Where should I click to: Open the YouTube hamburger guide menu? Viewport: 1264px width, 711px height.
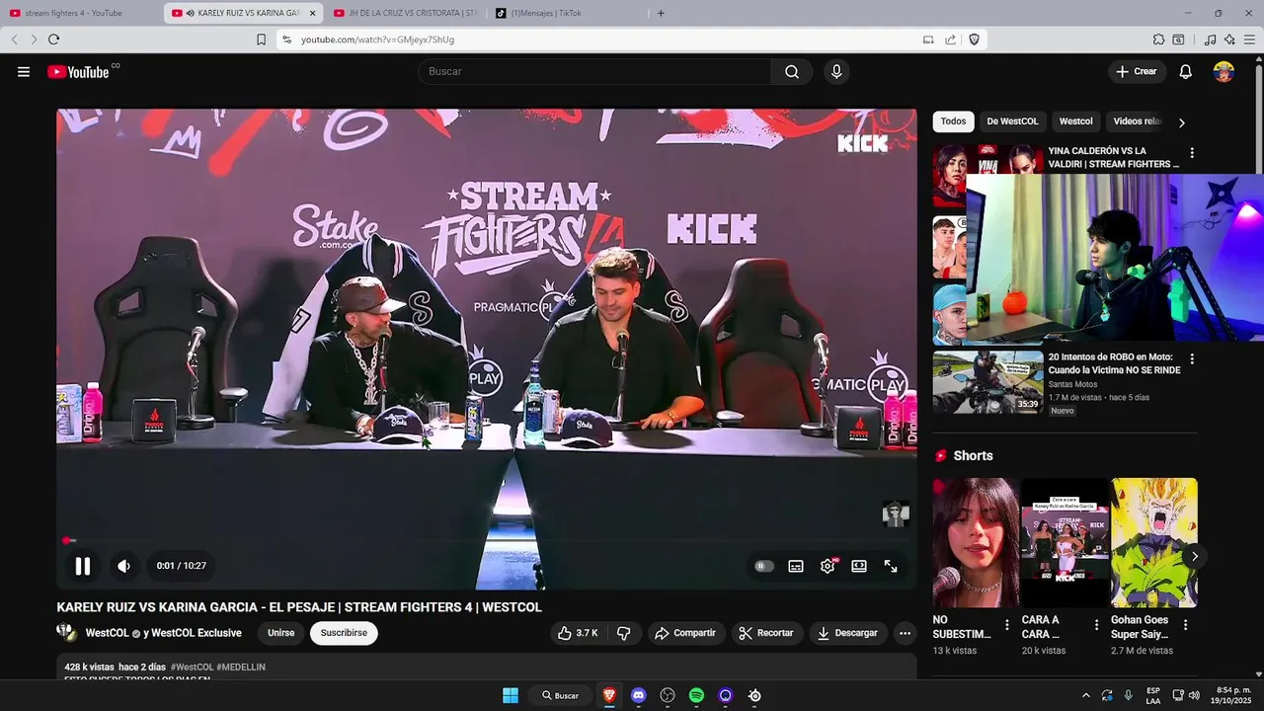[24, 71]
